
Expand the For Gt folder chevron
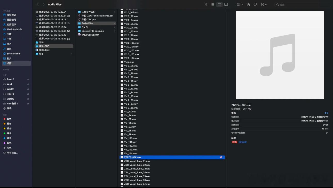(114, 27)
